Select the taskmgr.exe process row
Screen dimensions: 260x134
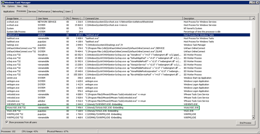[x=128, y=45]
